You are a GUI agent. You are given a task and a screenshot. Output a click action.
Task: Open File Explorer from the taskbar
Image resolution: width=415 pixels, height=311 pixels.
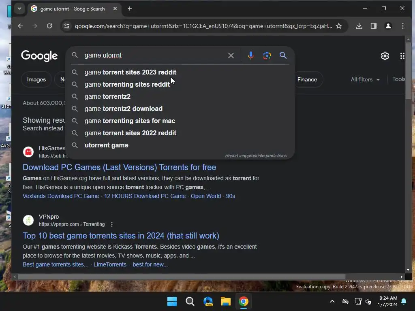pos(226,301)
